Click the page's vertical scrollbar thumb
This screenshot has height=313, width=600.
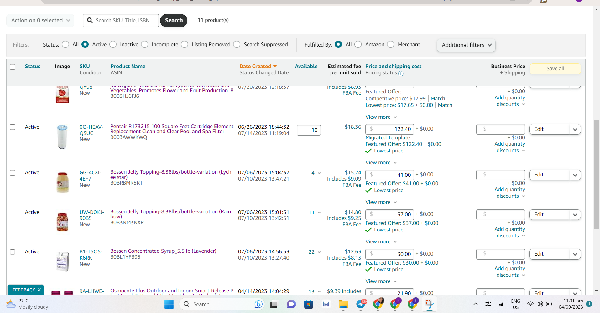tap(597, 175)
